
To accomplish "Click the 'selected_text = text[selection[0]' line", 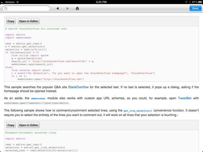I will (x=41, y=150).
